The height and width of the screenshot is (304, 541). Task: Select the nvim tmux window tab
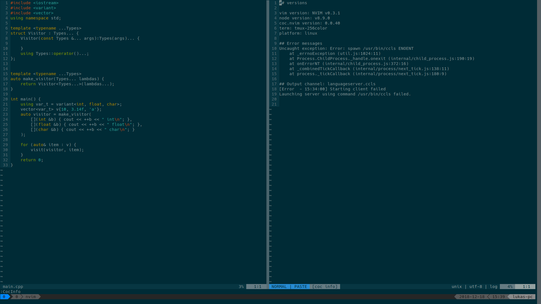point(30,297)
